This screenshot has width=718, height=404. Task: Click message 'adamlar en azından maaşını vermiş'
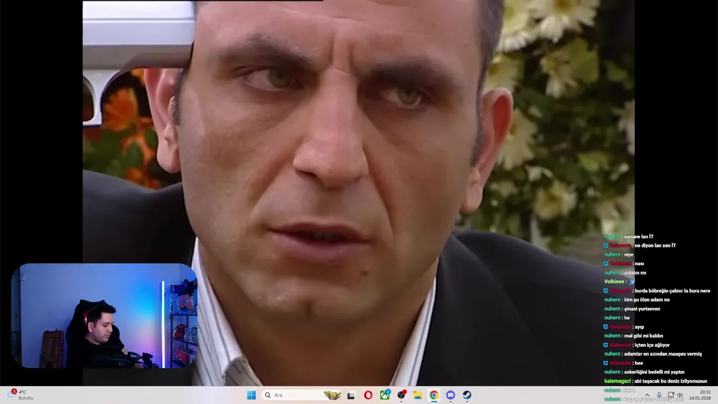[x=662, y=354]
